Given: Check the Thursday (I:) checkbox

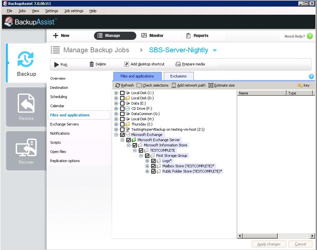Looking at the screenshot, I should (122, 124).
